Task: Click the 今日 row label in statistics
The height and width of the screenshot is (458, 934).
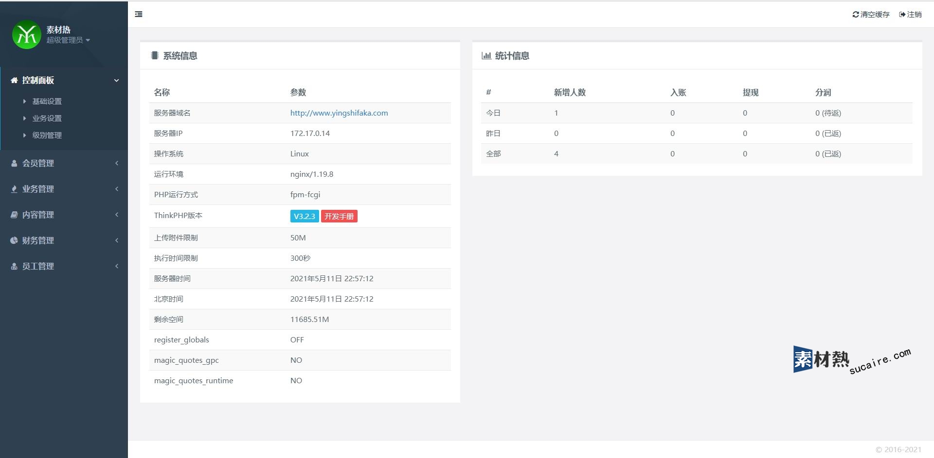Action: [x=493, y=113]
